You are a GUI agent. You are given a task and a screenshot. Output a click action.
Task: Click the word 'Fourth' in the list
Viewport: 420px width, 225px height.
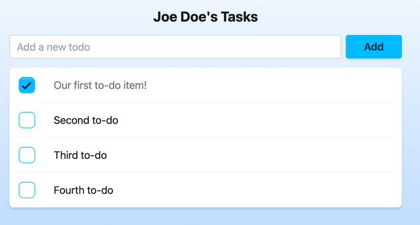click(x=68, y=190)
